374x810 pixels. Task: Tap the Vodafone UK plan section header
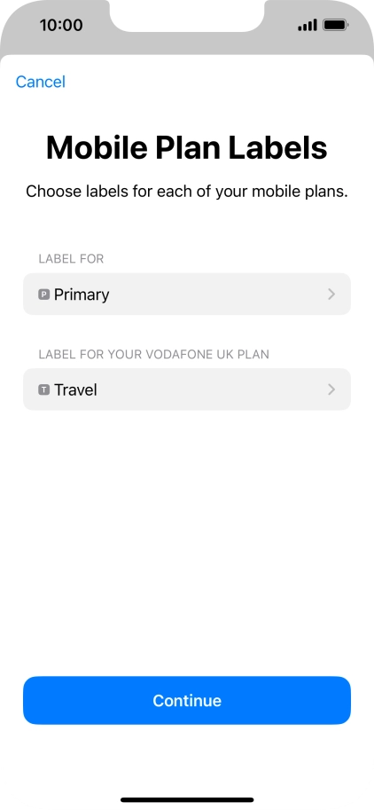click(x=153, y=354)
